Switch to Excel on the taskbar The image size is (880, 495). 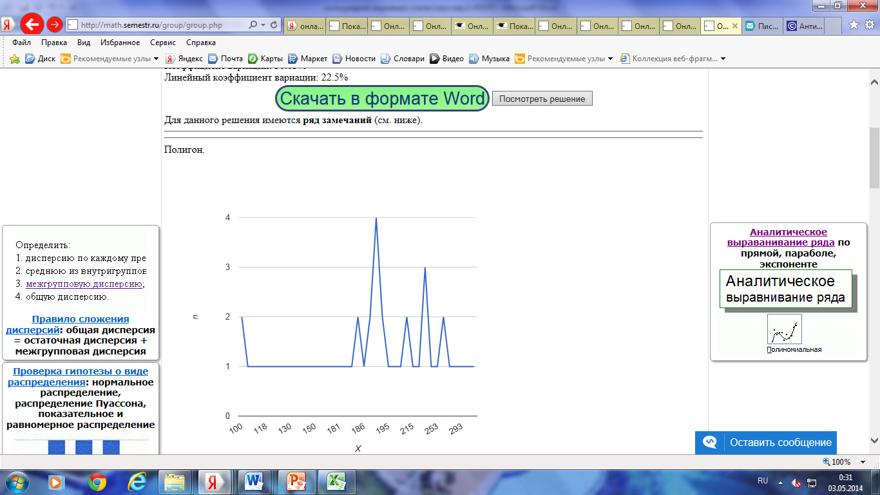(335, 481)
